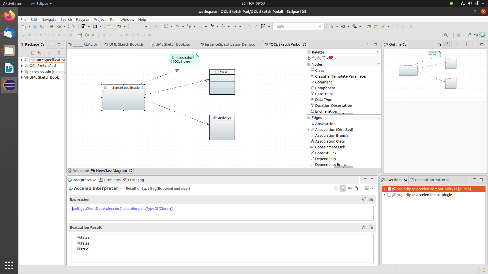Click the palette Zoom In tool
Screen dimensions: 488x274
[x=314, y=58]
